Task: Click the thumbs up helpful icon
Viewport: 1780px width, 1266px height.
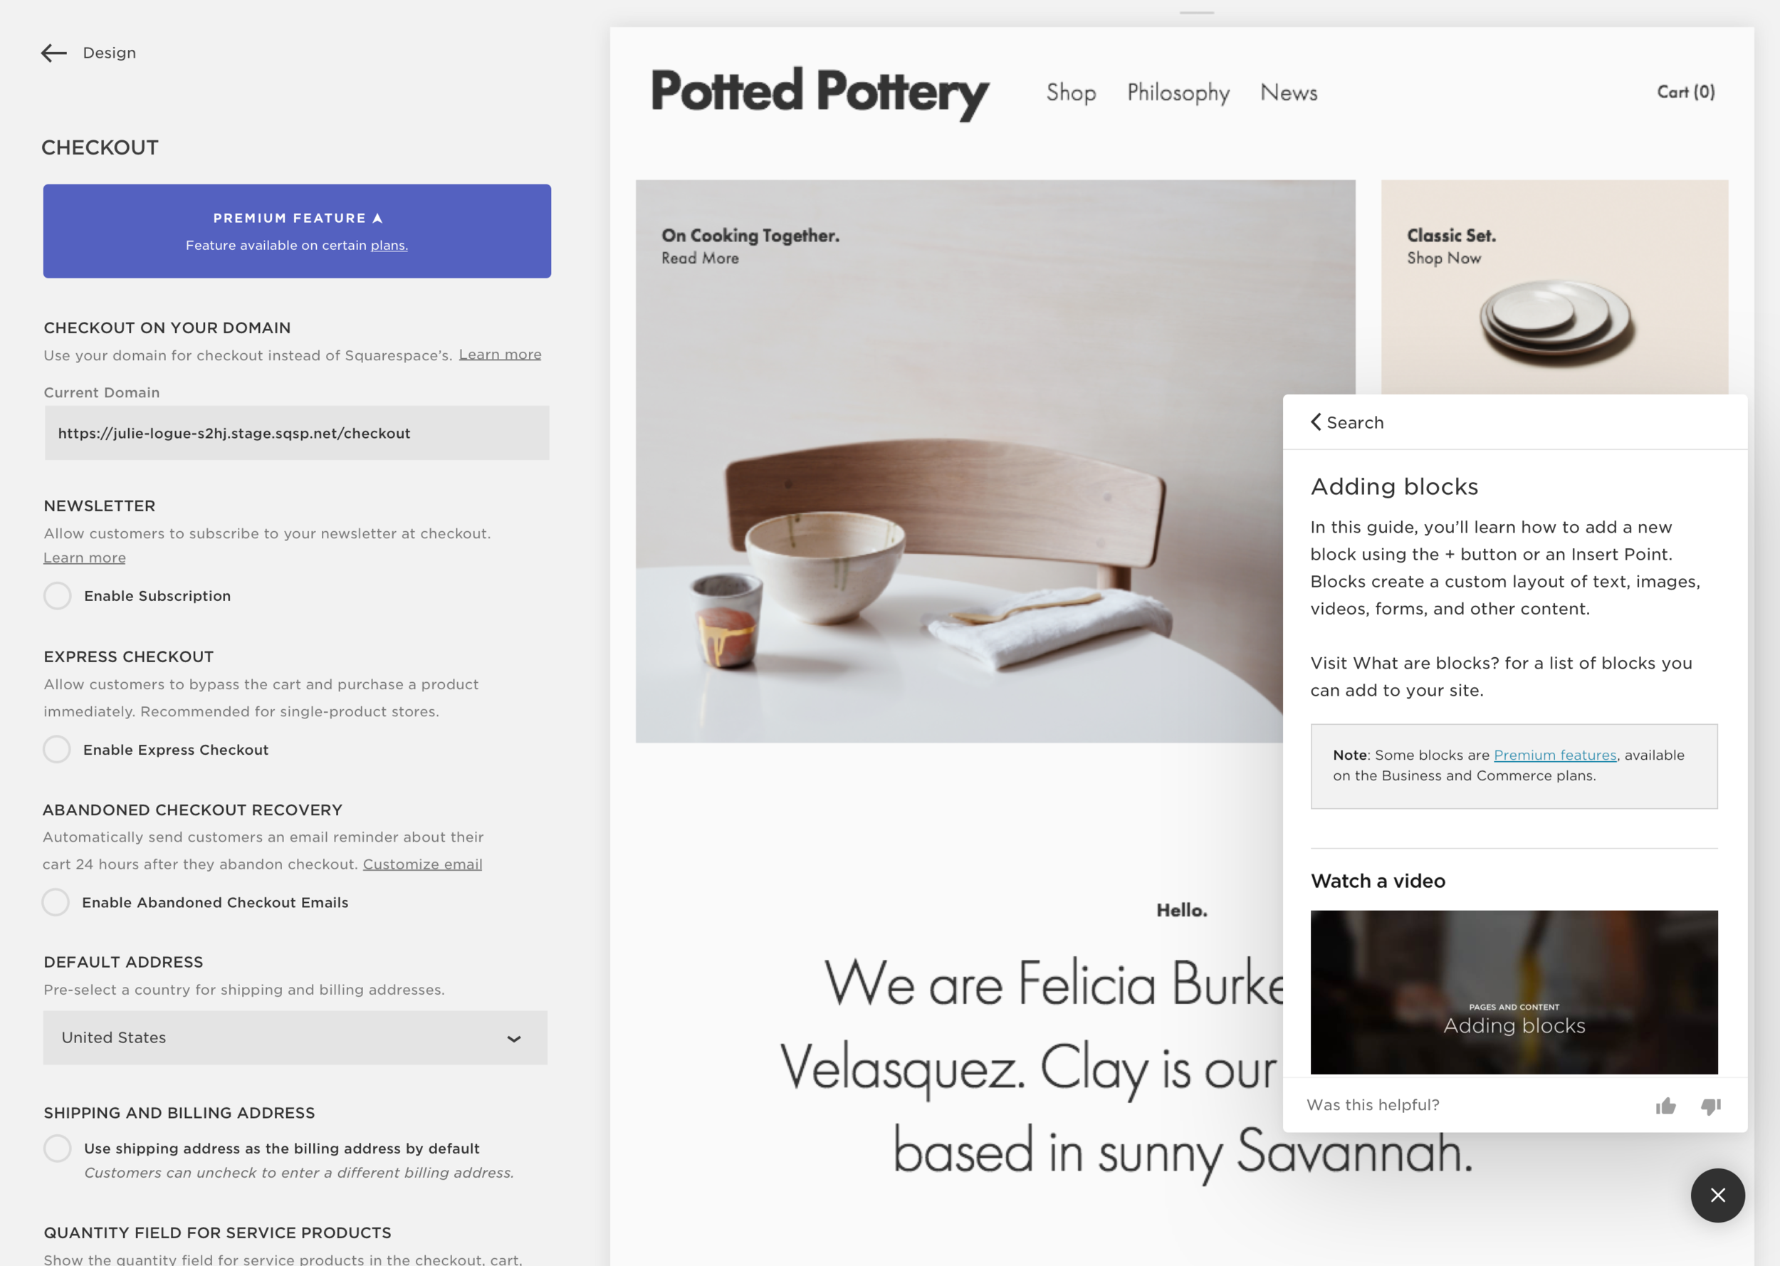Action: pyautogui.click(x=1665, y=1105)
